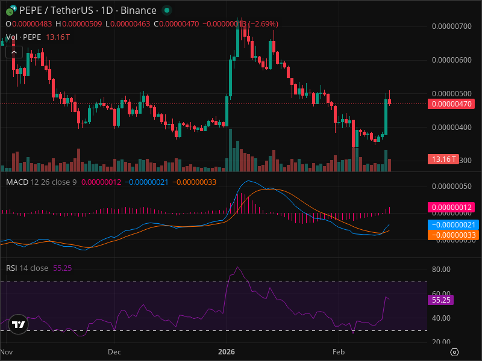This screenshot has height=361, width=482.
Task: Open the TradingView logo at bottom left
Action: pyautogui.click(x=18, y=324)
